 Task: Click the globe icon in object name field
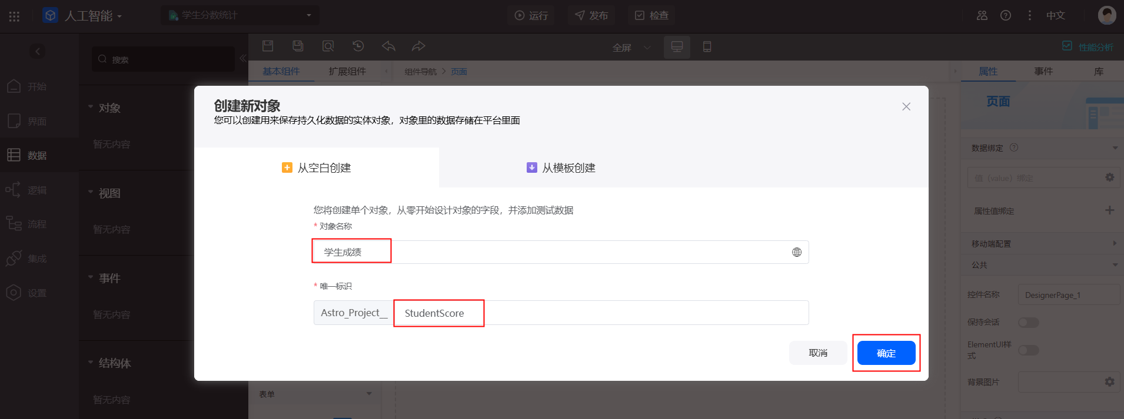pyautogui.click(x=796, y=252)
